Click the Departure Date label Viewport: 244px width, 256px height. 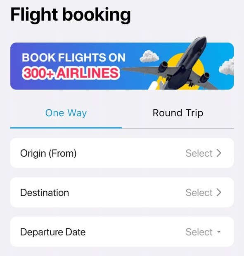click(53, 232)
